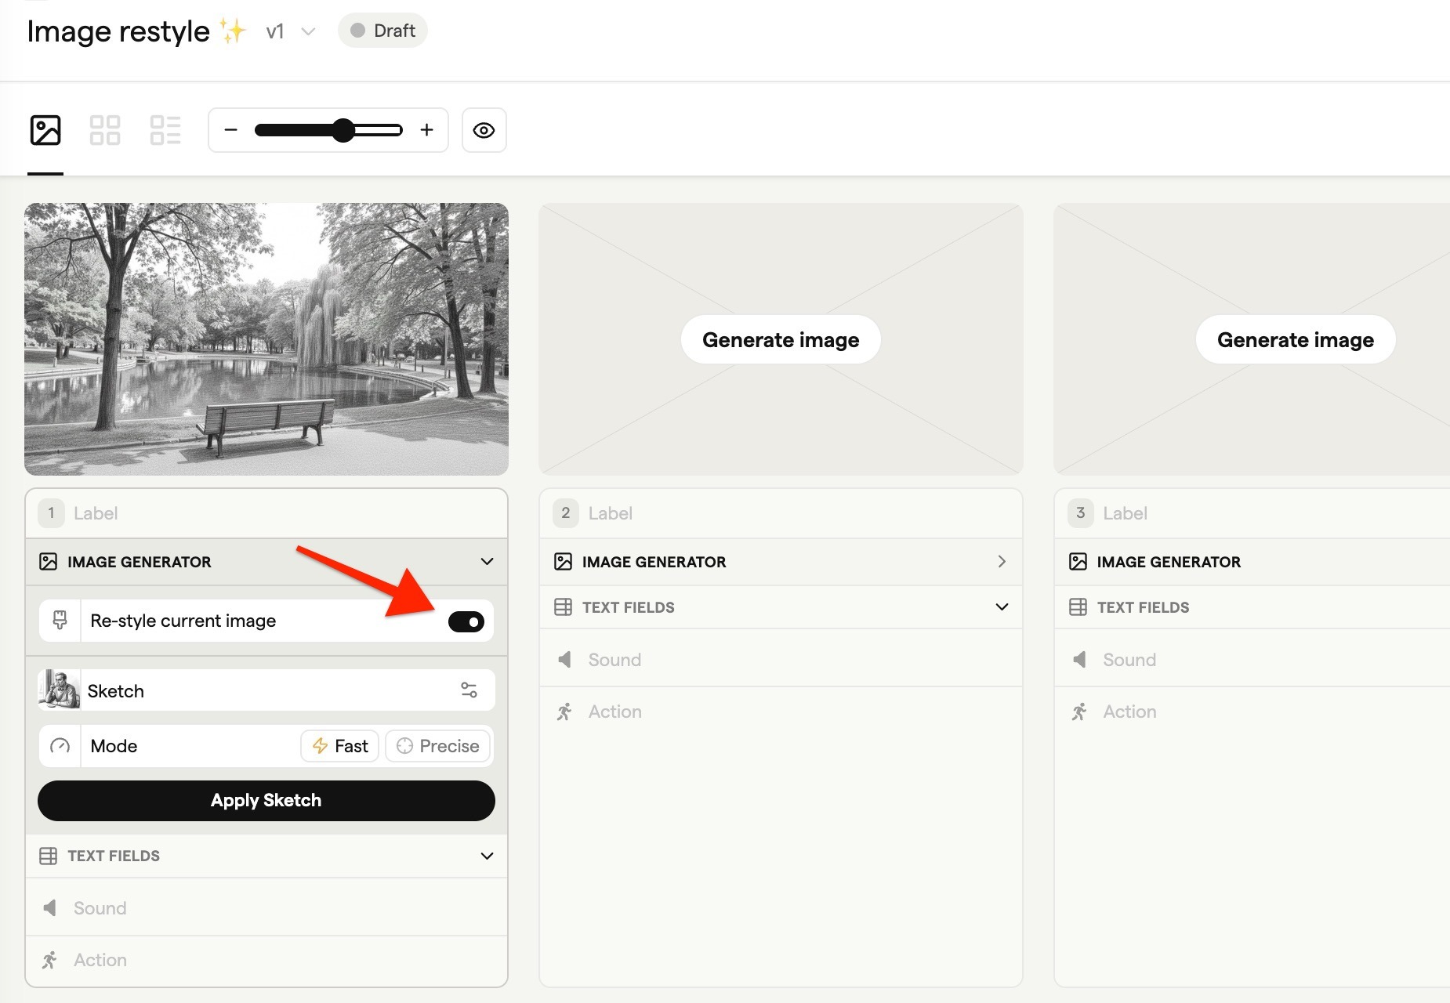Select Precise mode
The width and height of the screenshot is (1450, 1003).
coord(437,745)
